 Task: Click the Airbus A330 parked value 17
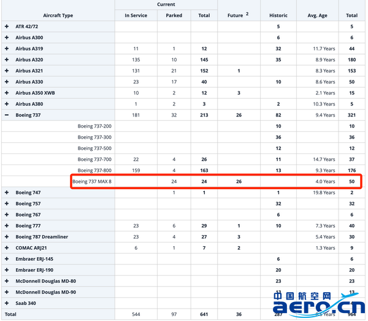click(x=174, y=82)
